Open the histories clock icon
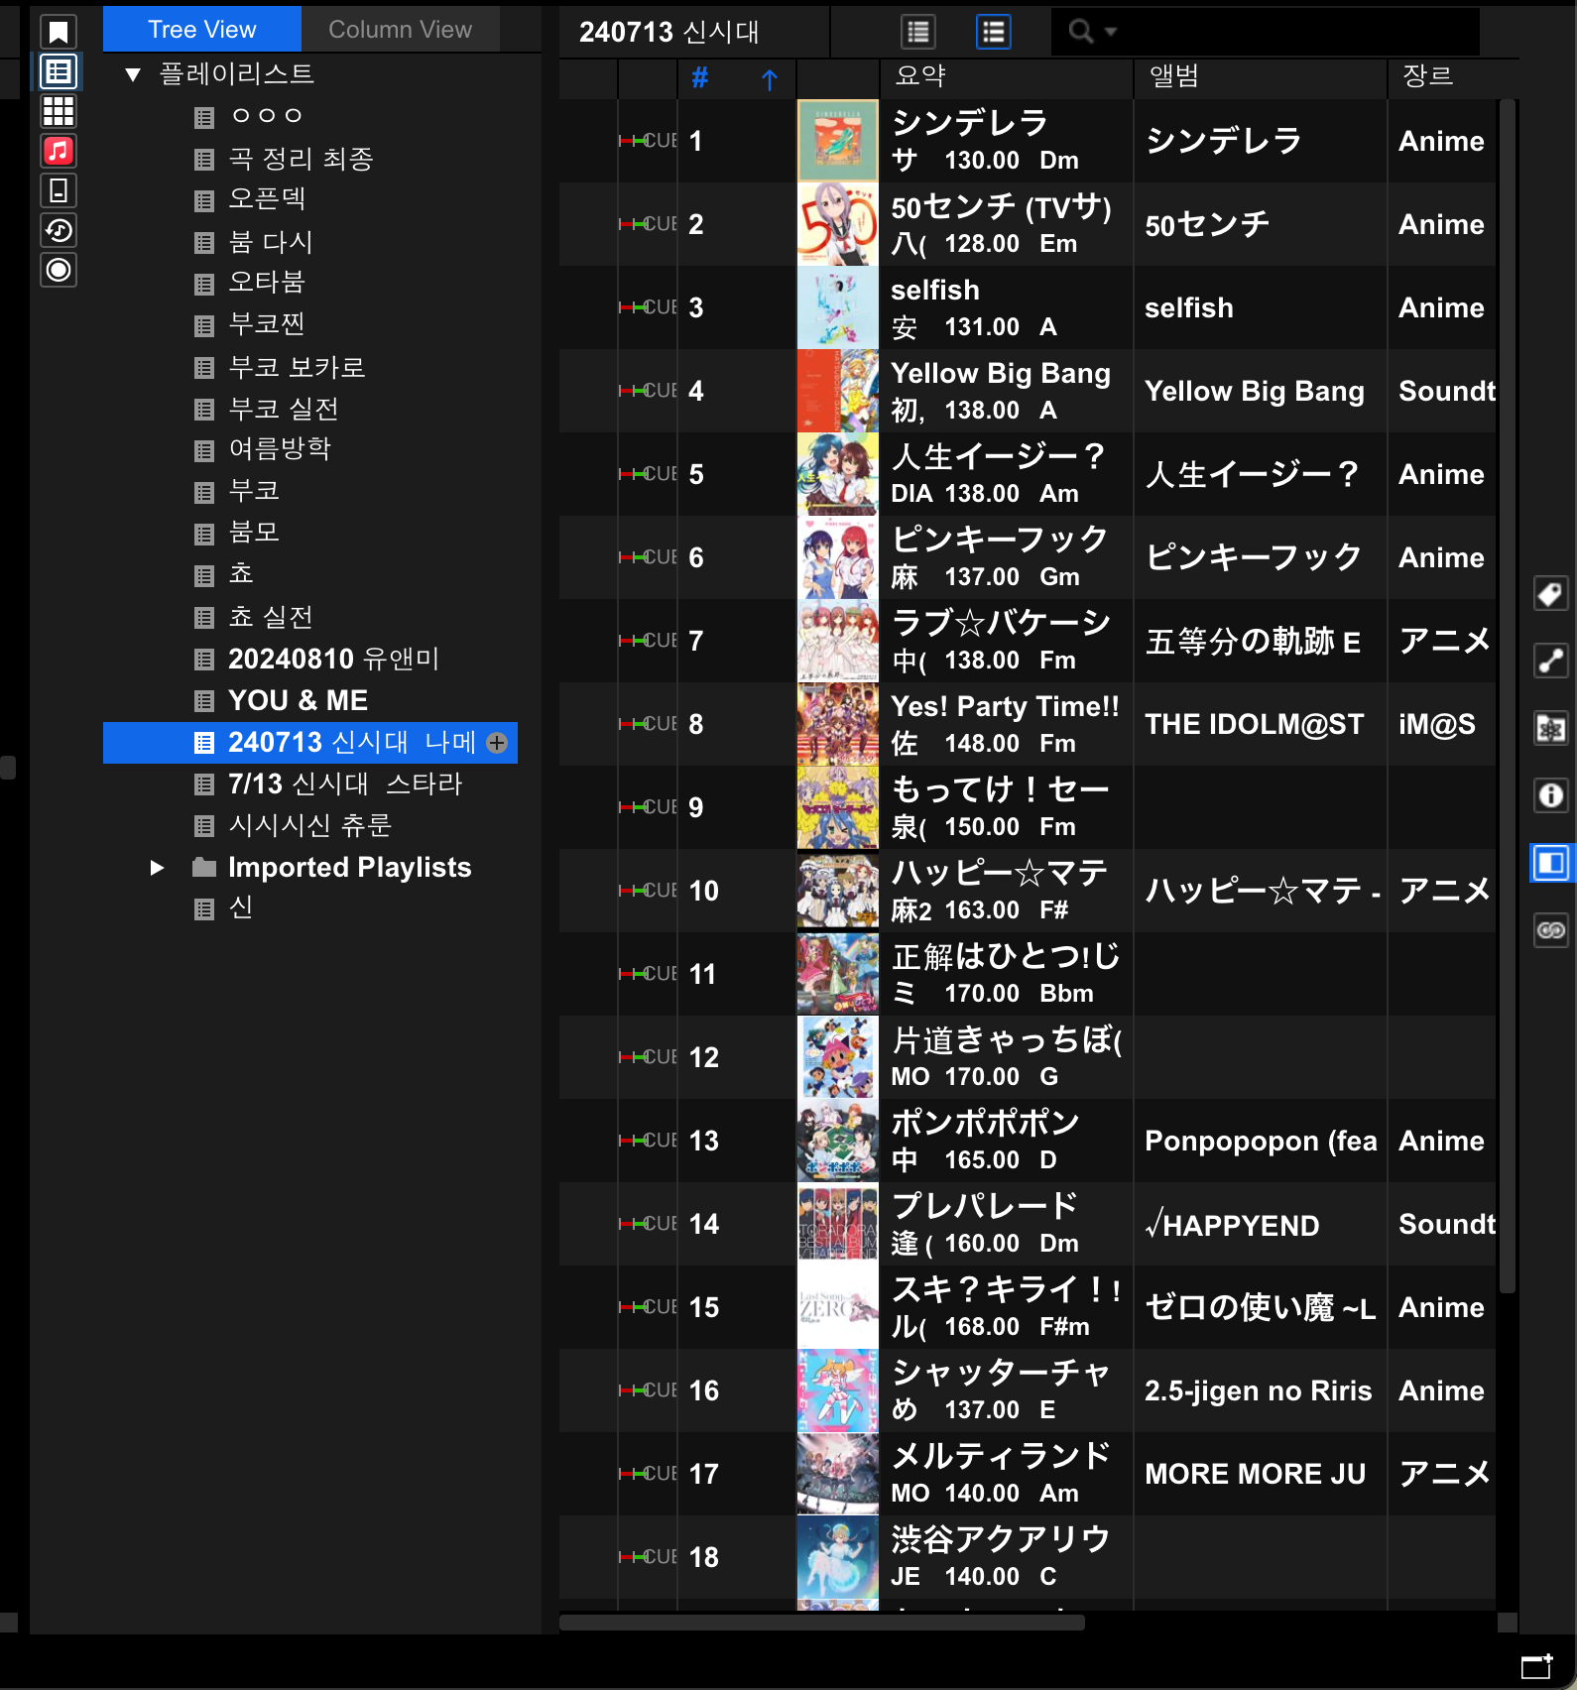Viewport: 1577px width, 1690px height. 59,230
